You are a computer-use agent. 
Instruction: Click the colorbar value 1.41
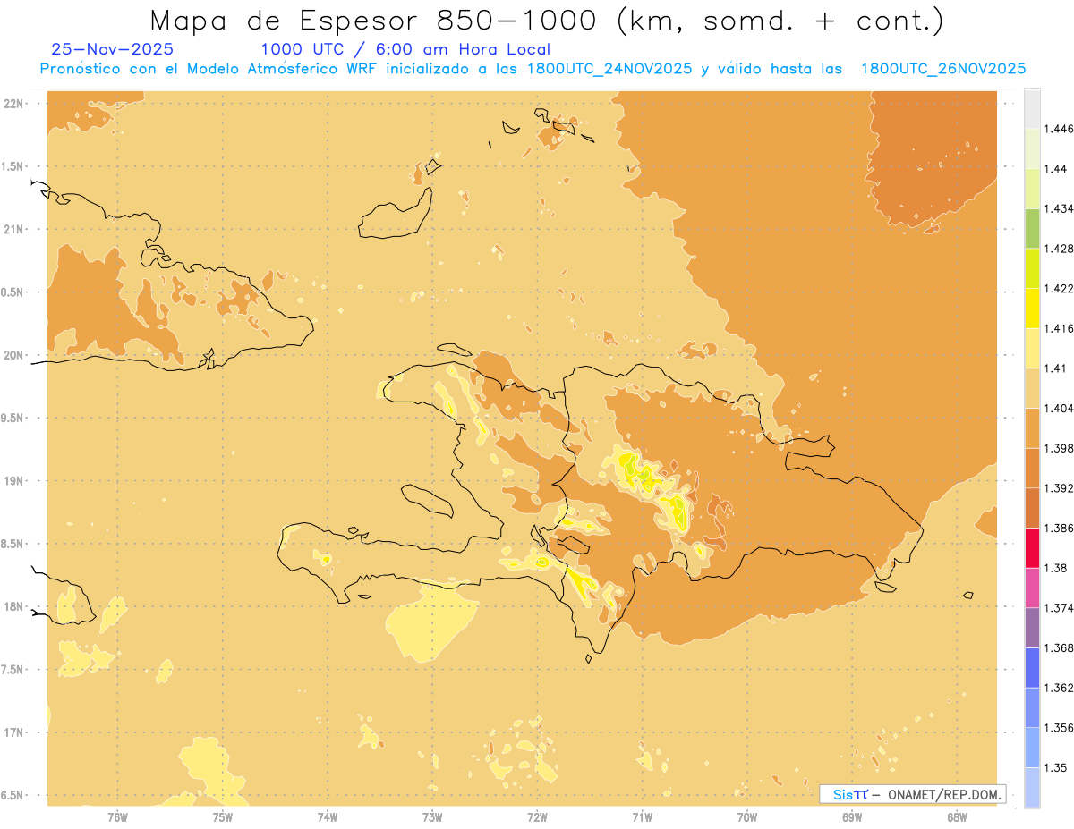pyautogui.click(x=1054, y=368)
